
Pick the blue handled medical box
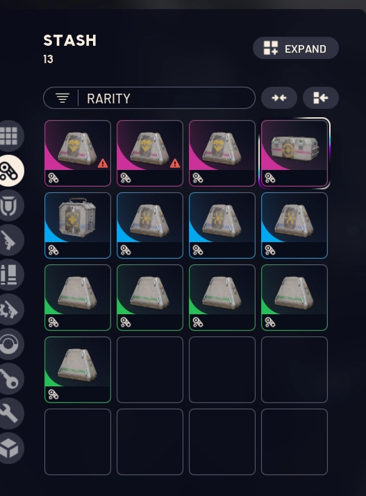point(78,225)
